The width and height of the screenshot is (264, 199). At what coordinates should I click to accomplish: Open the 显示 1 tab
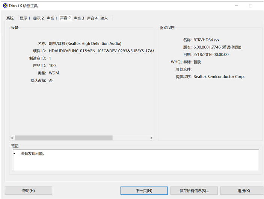tap(25, 18)
